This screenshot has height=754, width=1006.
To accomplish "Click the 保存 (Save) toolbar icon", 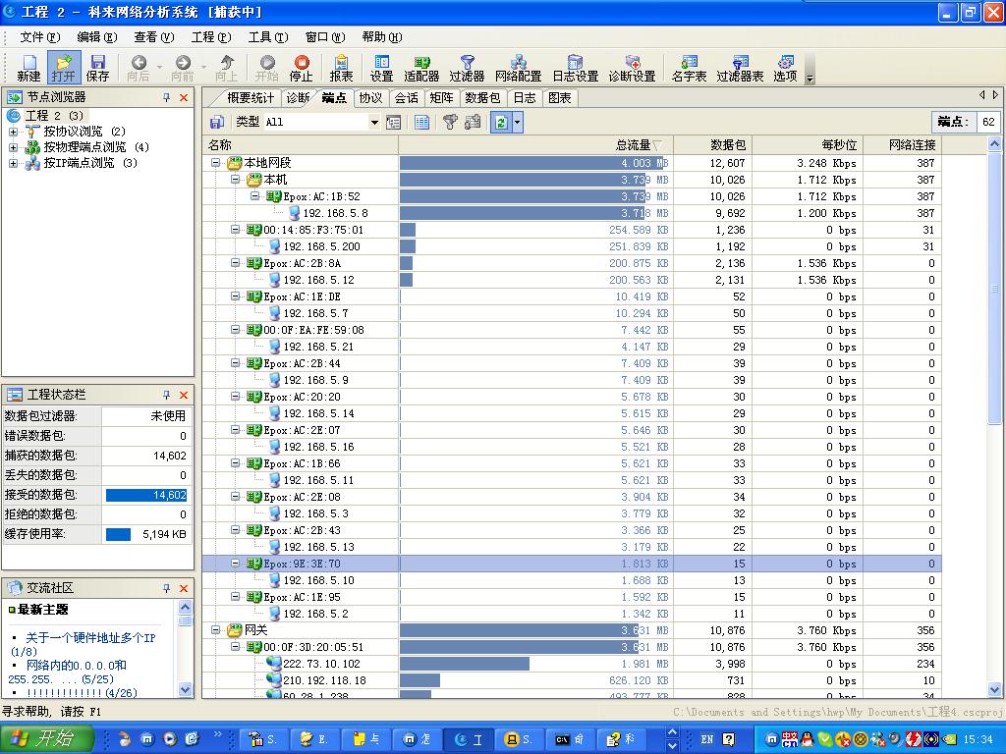I will pyautogui.click(x=97, y=68).
